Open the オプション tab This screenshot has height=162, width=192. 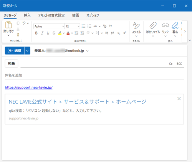pyautogui.click(x=93, y=15)
